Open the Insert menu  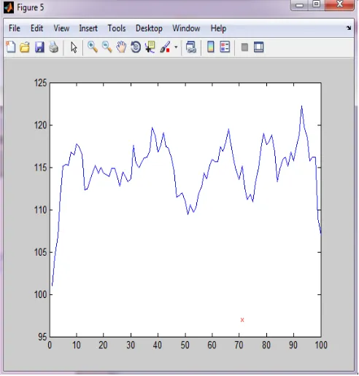point(88,28)
